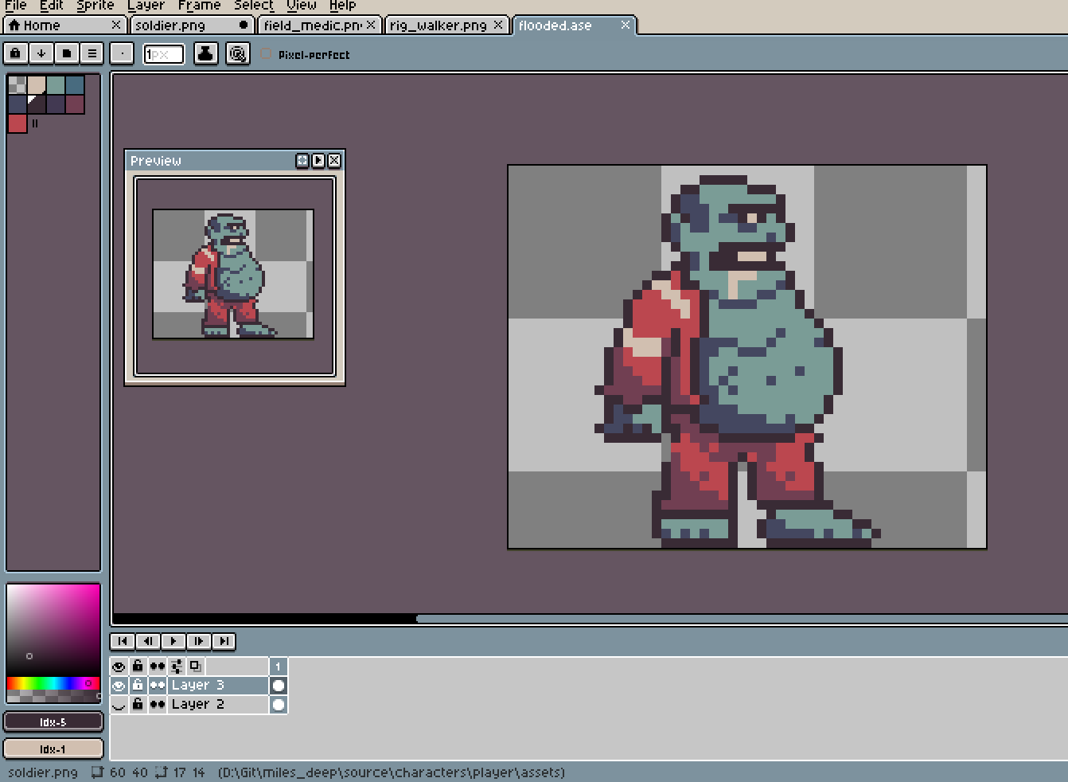Screen dimensions: 1068x782
Task: Close the Home tab
Action: 116,25
